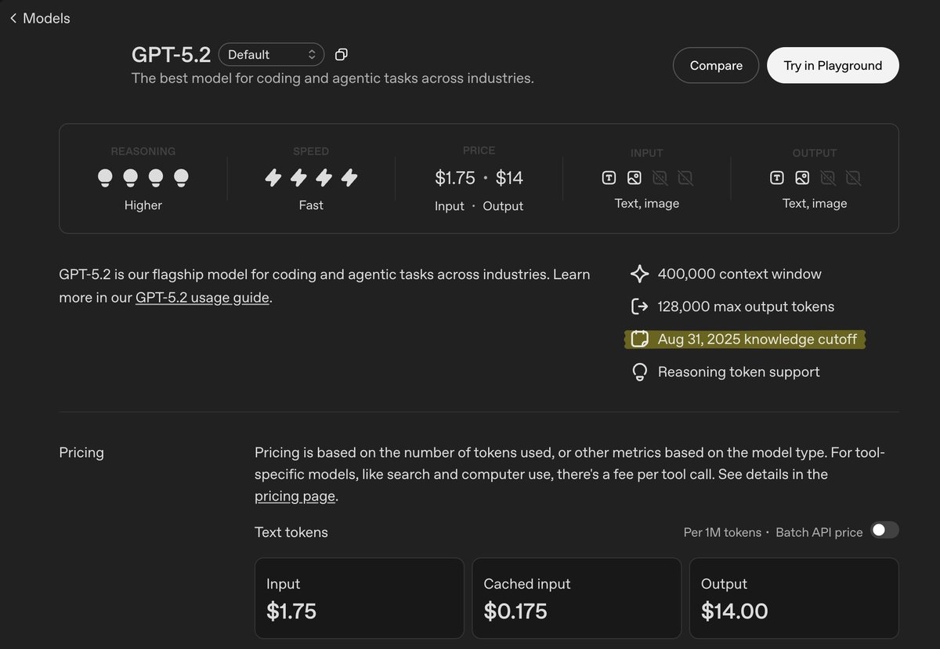Select the Cached input $0.175 card
The height and width of the screenshot is (649, 940).
[x=577, y=598]
